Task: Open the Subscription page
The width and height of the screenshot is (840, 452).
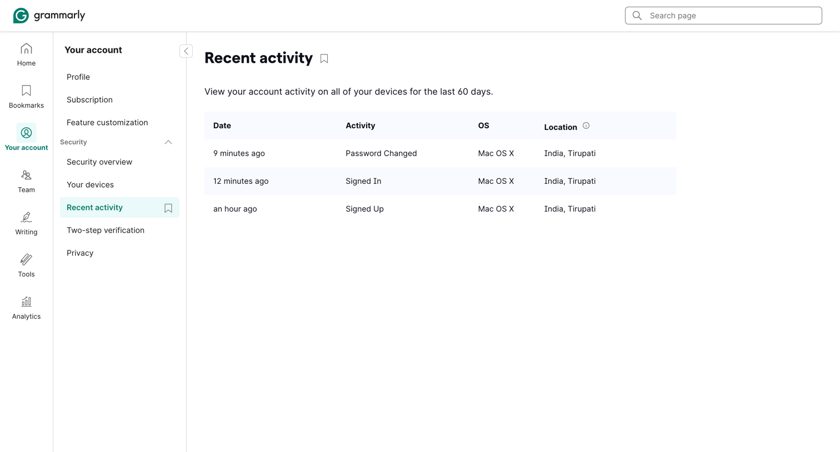Action: point(89,100)
